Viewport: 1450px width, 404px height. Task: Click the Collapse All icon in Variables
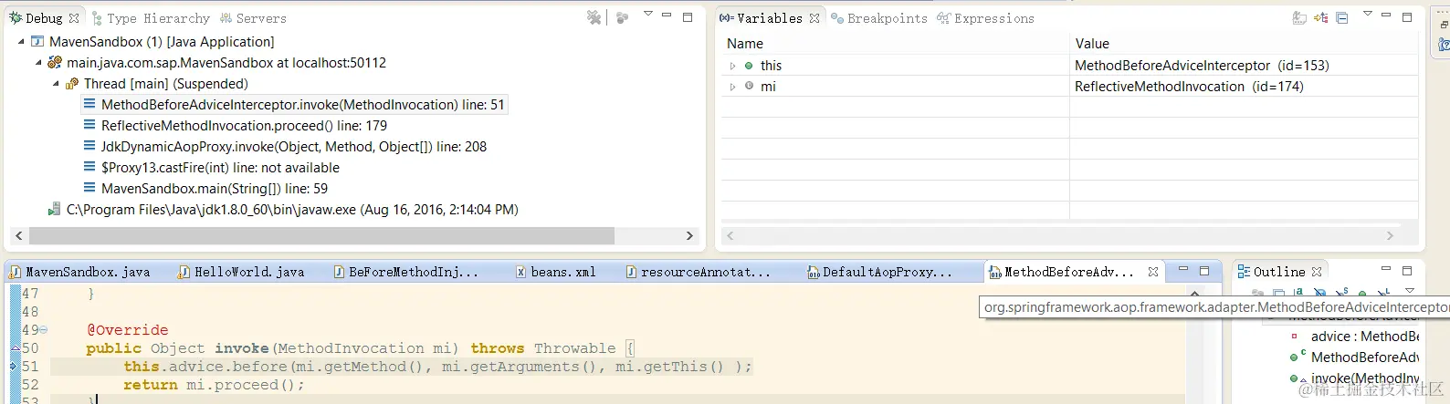[1341, 17]
